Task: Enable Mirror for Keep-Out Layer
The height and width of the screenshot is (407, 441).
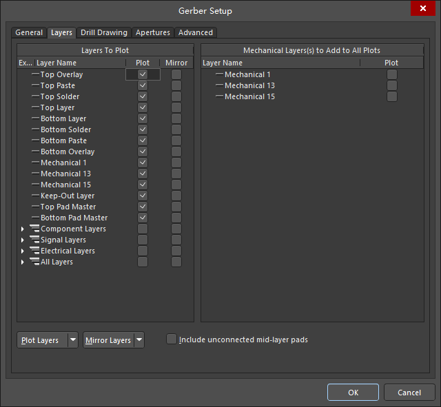Action: [176, 196]
